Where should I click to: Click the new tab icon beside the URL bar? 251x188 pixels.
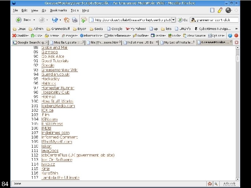[84, 20]
